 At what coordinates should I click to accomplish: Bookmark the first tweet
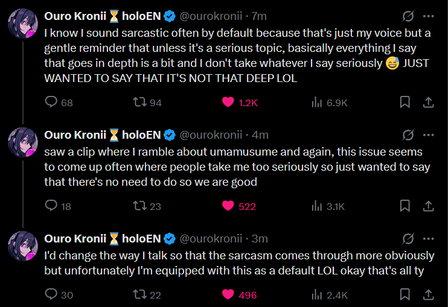coord(406,103)
